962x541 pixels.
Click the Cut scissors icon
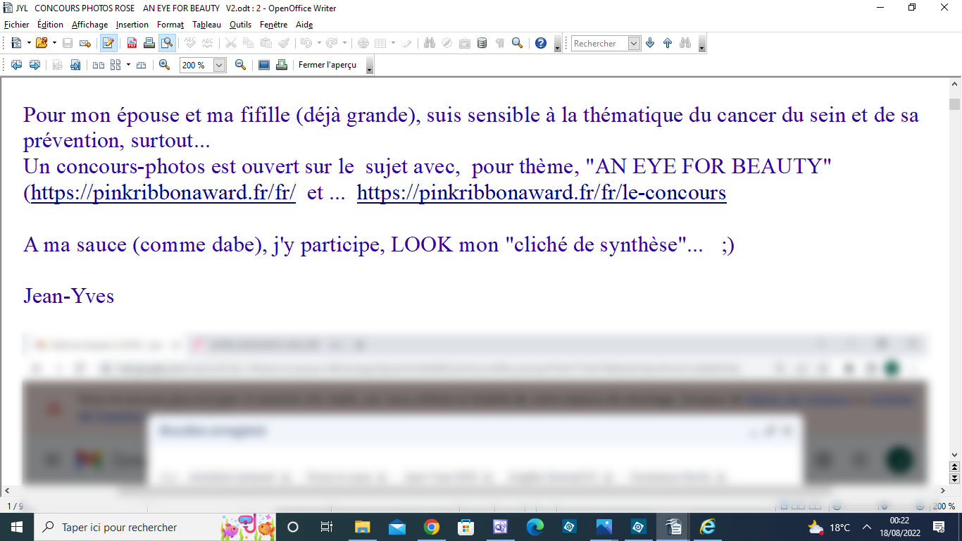click(230, 43)
